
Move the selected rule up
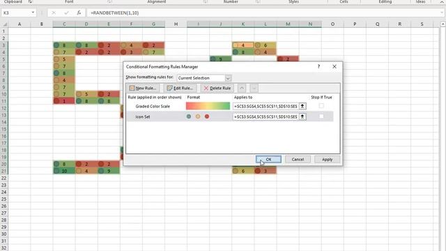(242, 89)
